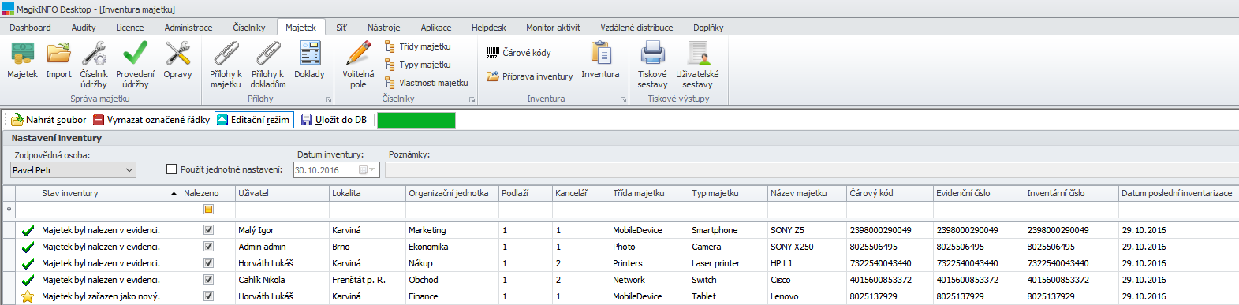
Task: Toggle Nalezeno checkbox in Cahlik Nikola row
Action: 208,280
